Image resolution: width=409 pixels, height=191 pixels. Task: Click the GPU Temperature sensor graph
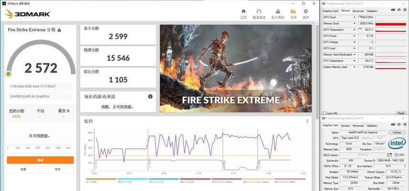(390, 30)
